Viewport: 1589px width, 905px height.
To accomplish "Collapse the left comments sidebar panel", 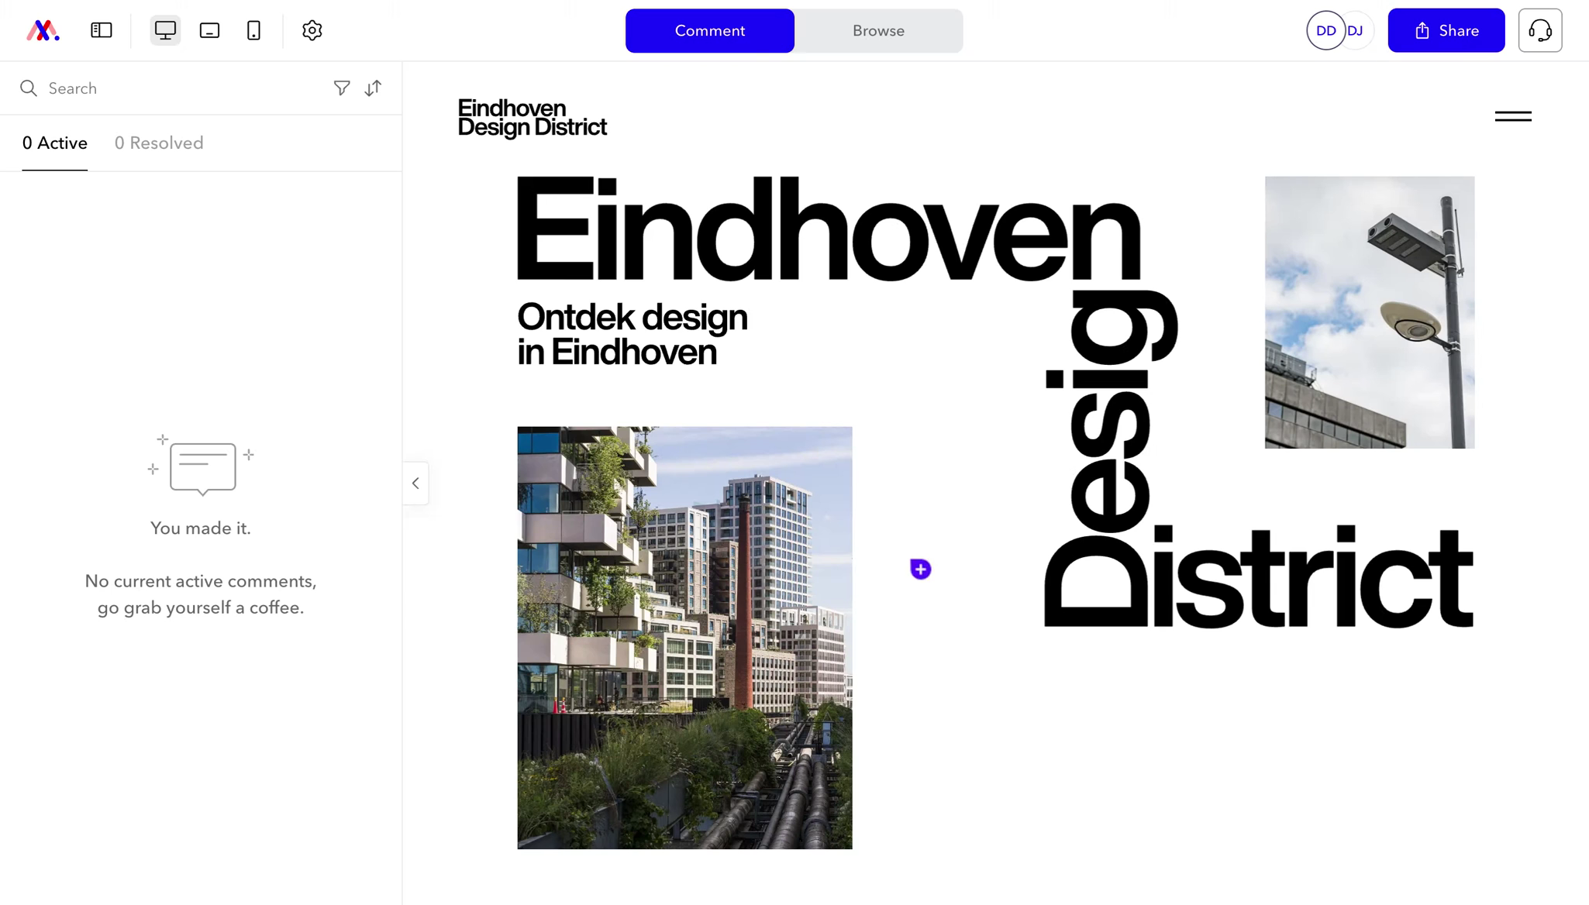I will click(415, 482).
